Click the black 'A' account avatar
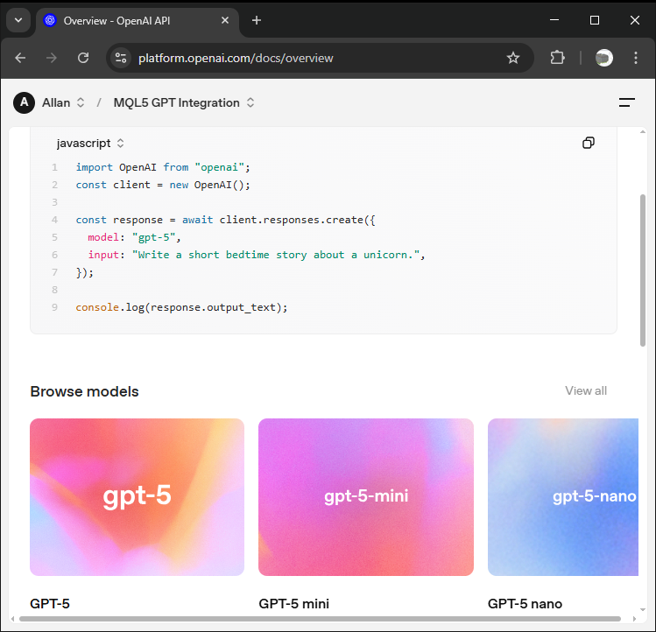 [25, 103]
